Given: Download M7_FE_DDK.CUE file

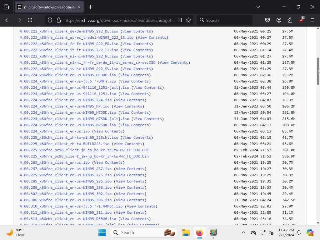Looking at the screenshot, I should point(84,150).
